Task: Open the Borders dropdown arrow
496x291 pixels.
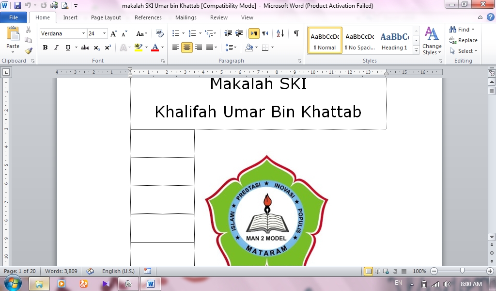Action: click(x=272, y=48)
